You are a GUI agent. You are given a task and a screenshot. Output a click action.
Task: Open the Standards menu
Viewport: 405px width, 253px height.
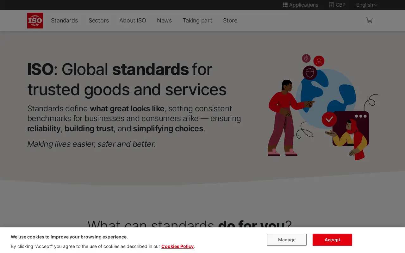tap(64, 20)
